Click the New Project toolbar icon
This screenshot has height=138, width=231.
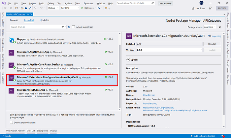16,8
